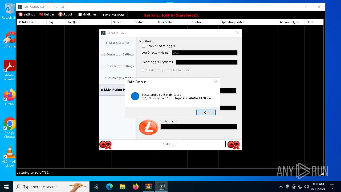This screenshot has width=341, height=192.
Task: Open Firefox desktop shortcut
Action: (10, 97)
